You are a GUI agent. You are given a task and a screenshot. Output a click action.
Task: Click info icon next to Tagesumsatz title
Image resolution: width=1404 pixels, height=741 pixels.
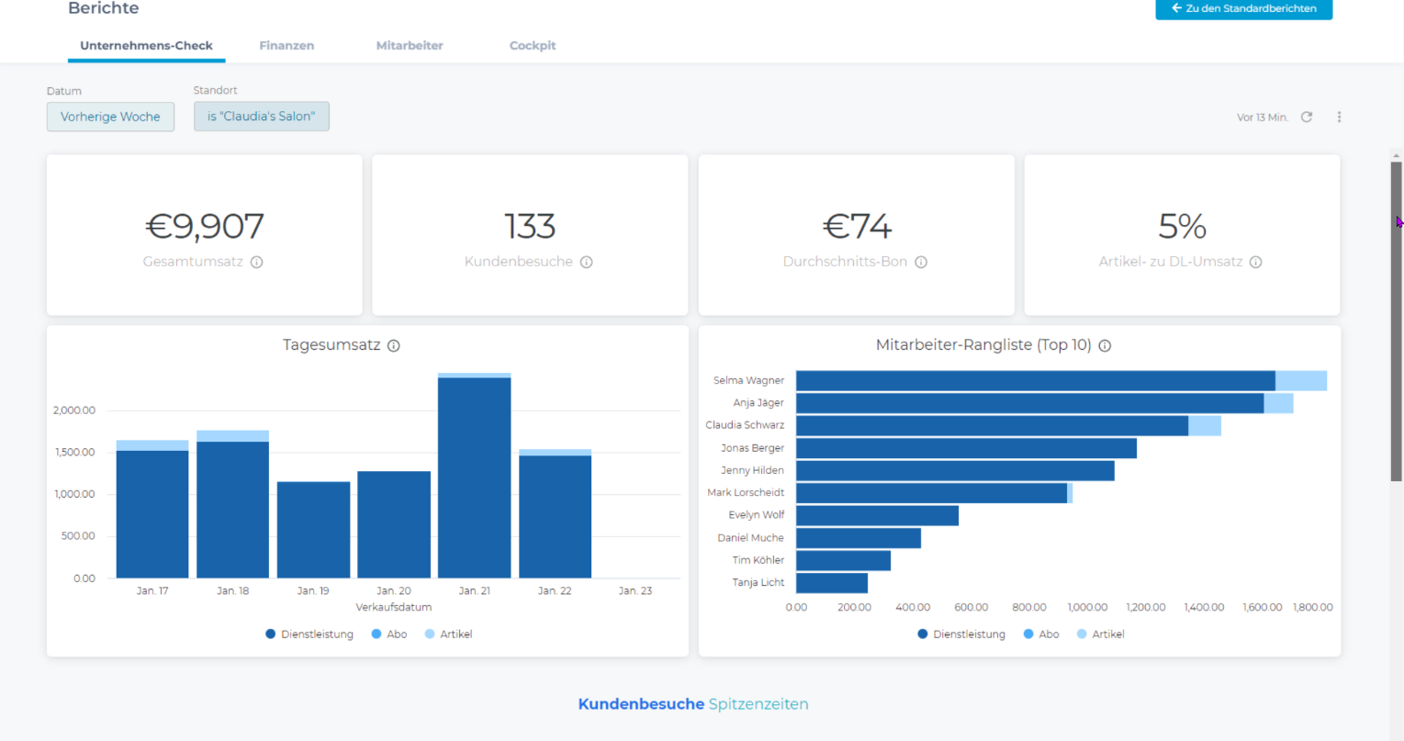point(394,346)
